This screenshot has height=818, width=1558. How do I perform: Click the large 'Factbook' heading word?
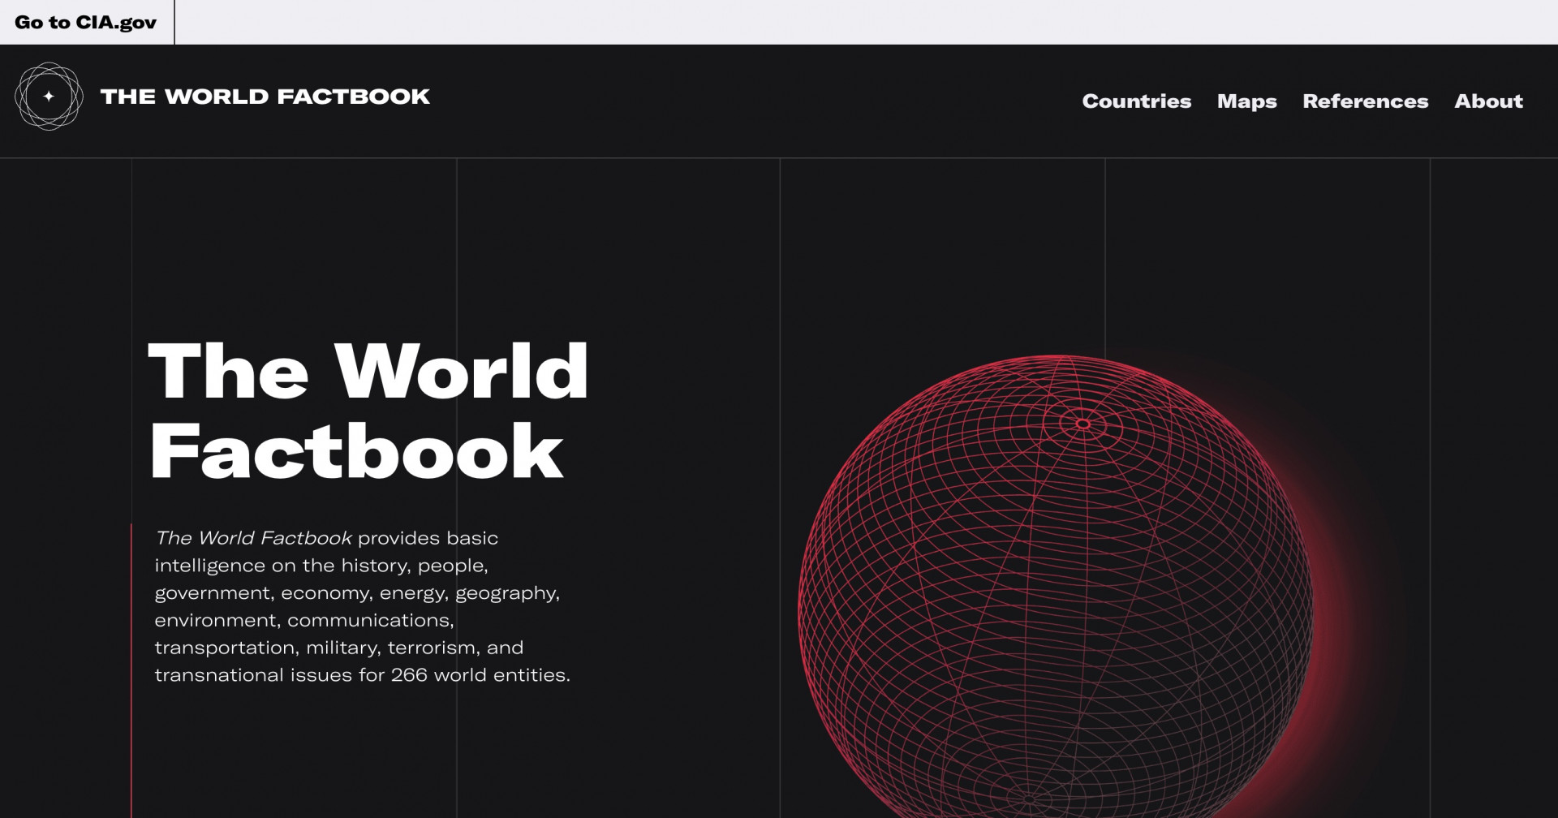[355, 451]
